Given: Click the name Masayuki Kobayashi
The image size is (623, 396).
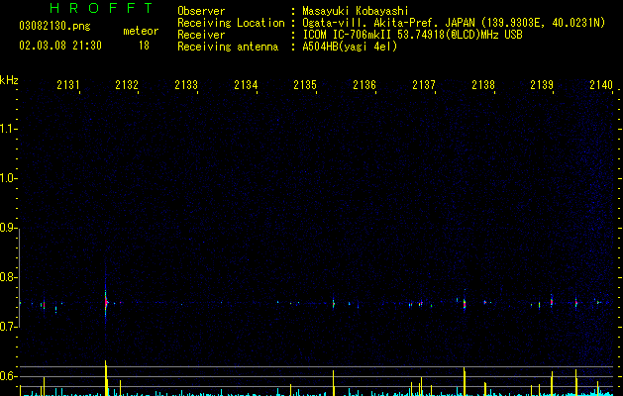Looking at the screenshot, I should (x=356, y=11).
